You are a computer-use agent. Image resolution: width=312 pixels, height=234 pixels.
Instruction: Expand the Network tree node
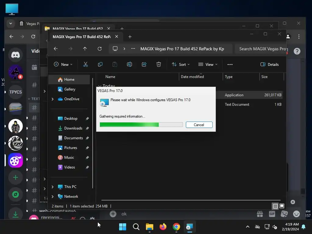[52, 197]
